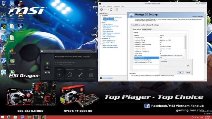Select Adjust image settings with preview

tap(112, 17)
